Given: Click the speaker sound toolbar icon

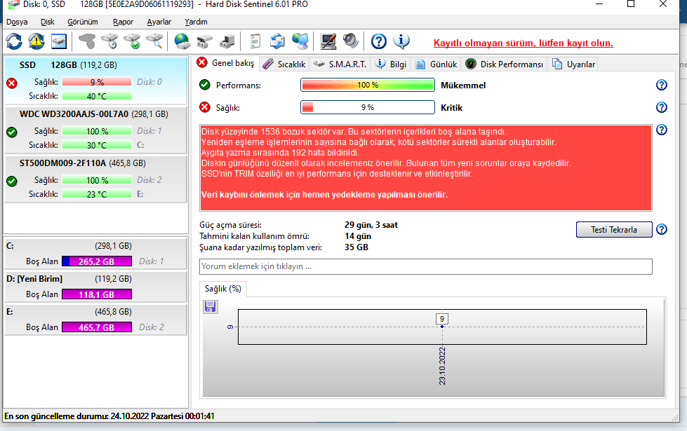Looking at the screenshot, I should 350,41.
